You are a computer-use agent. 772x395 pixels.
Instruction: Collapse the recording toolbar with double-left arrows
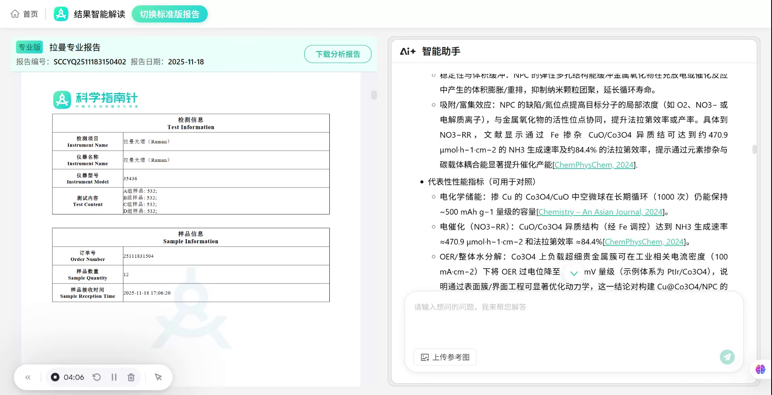(28, 377)
